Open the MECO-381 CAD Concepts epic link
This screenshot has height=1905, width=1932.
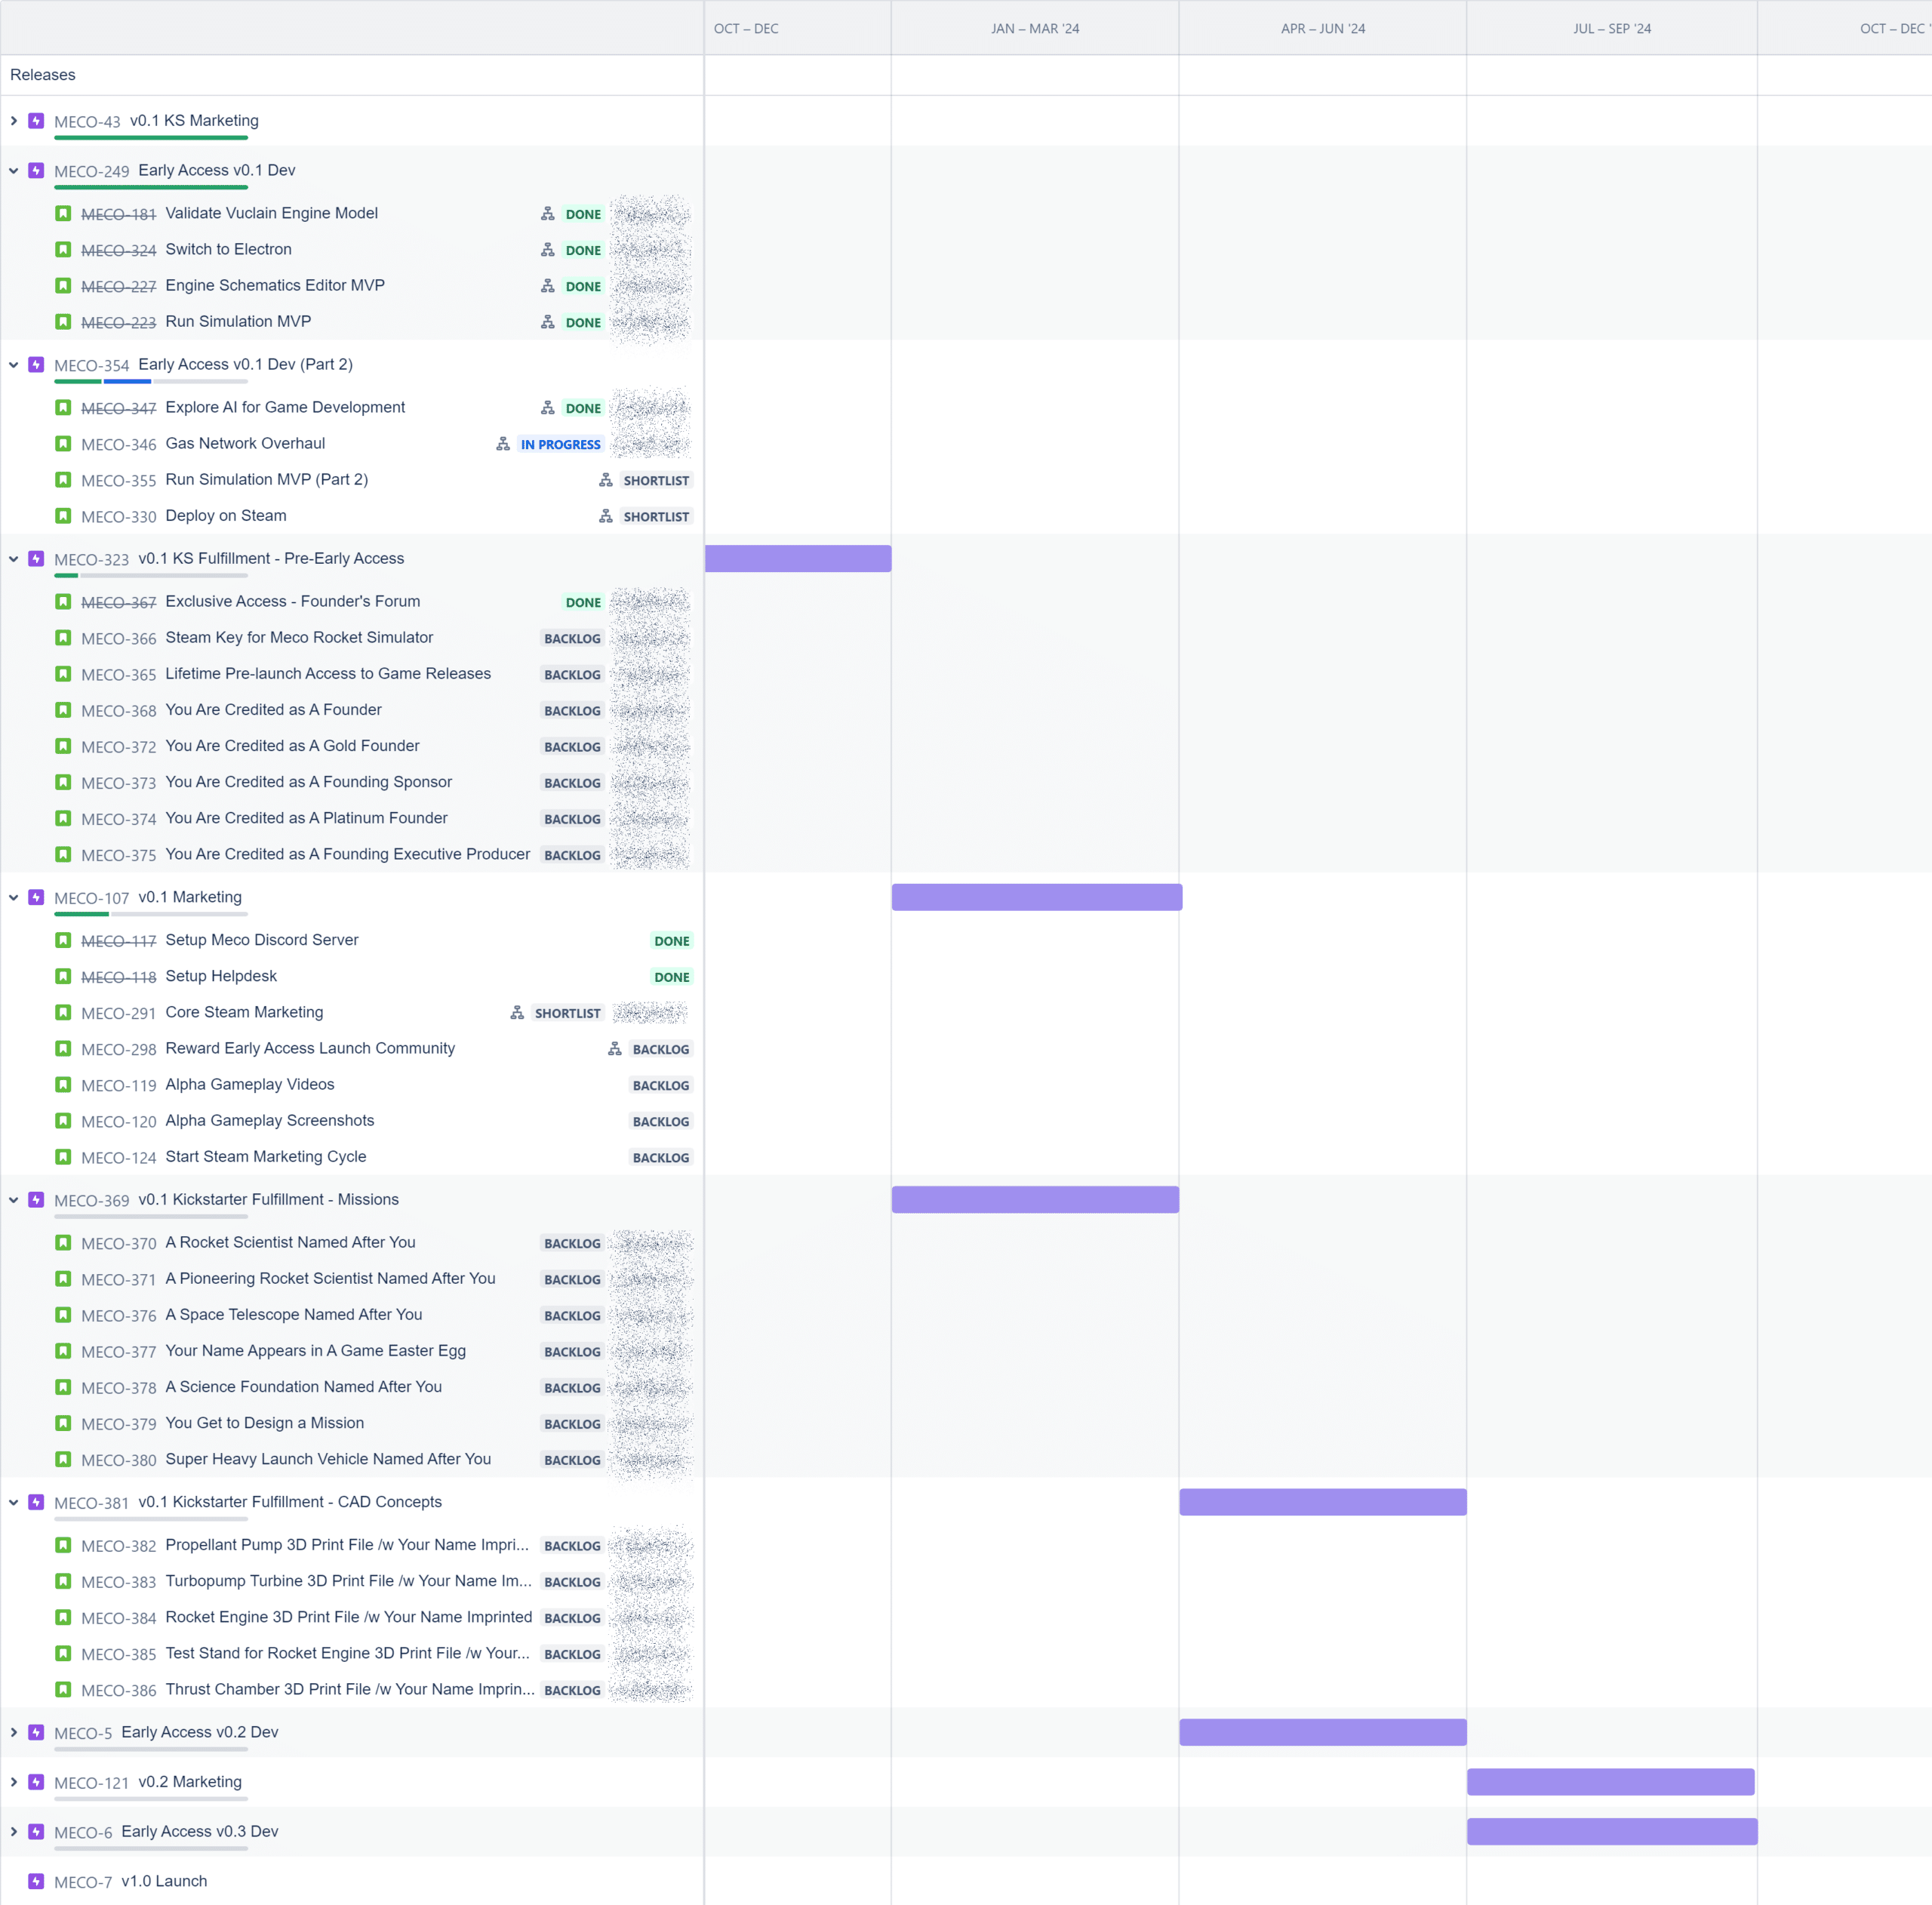pos(91,1502)
